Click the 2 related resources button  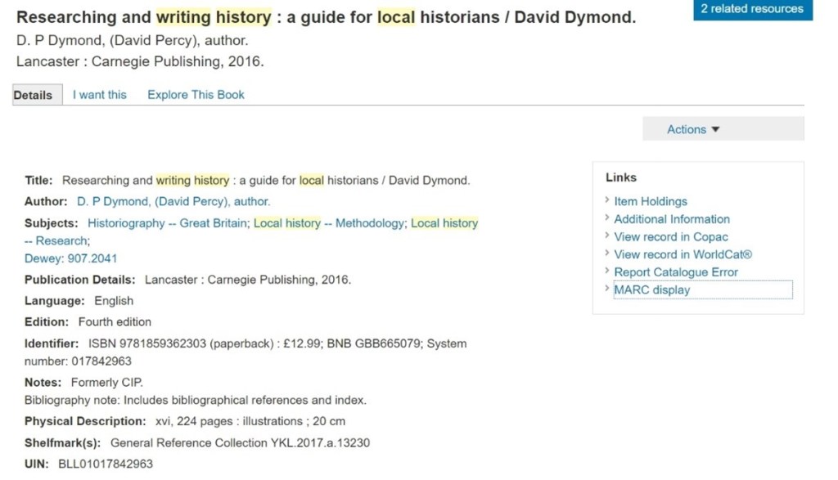point(752,9)
